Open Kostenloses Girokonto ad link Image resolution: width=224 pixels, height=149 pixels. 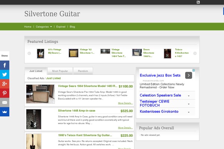click(x=159, y=111)
